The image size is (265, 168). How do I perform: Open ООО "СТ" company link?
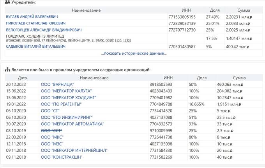click(50, 111)
